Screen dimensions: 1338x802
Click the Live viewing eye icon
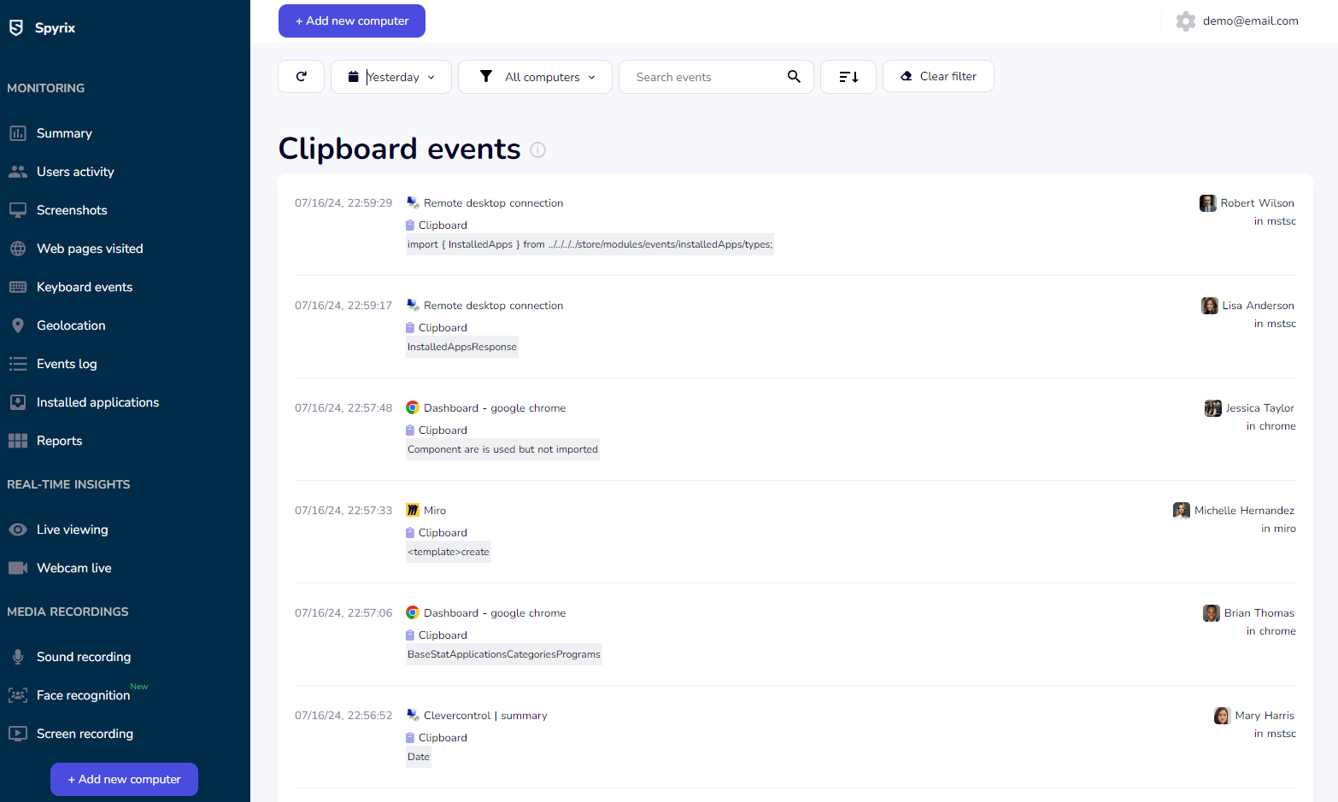[x=18, y=530]
